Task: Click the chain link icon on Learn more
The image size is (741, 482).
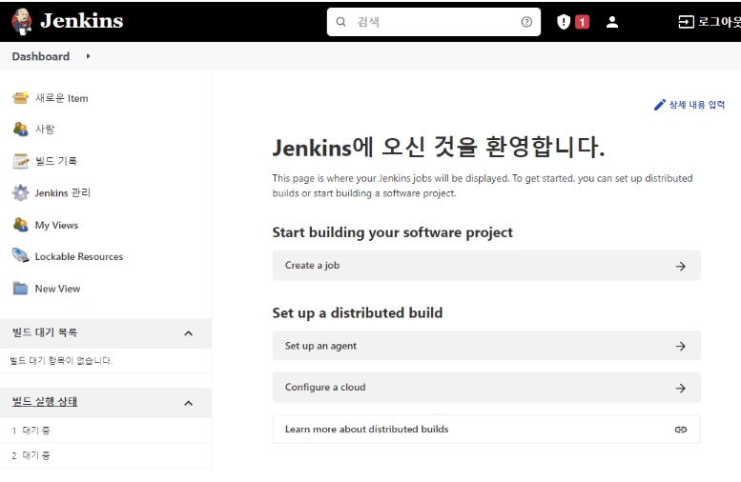Action: (681, 430)
